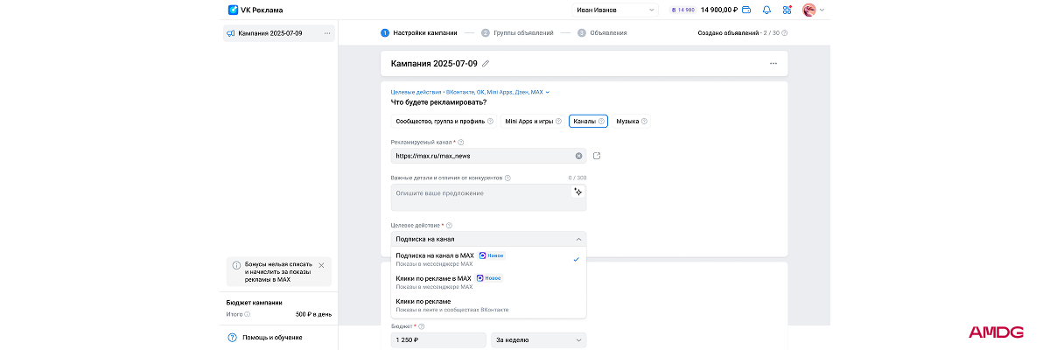Expand the 'За неделю' budget period dropdown
1050x350 pixels.
pos(538,340)
